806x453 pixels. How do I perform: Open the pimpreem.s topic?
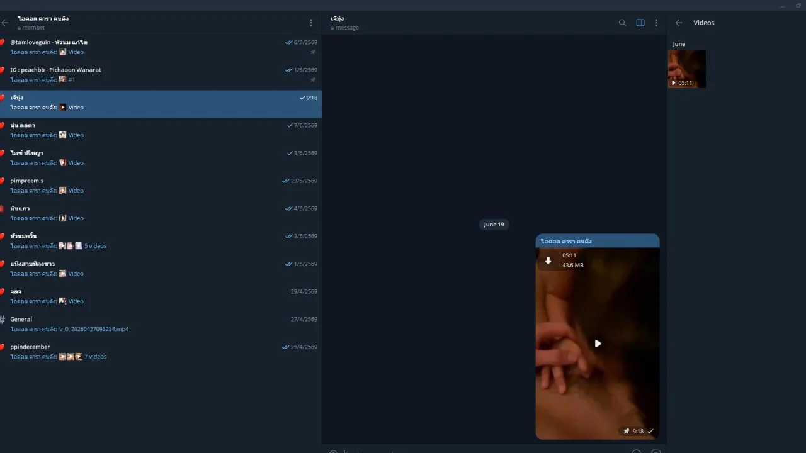point(161,186)
